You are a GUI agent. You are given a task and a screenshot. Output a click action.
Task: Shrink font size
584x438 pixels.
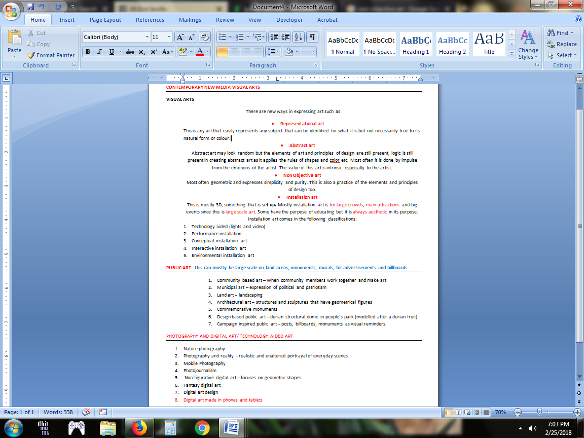pos(191,37)
